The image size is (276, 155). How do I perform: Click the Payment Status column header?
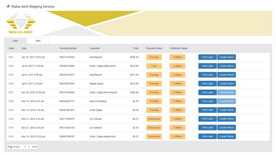[154, 48]
